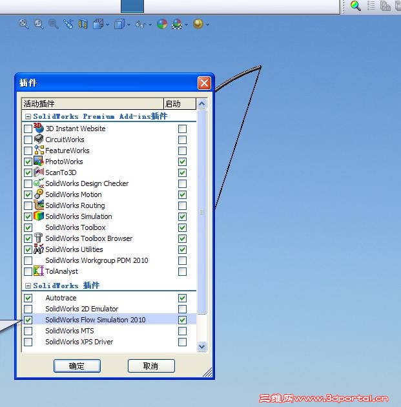Viewport: 401px width, 407px height.
Task: Click the telescope-shaped view toolbar icon
Action: click(68, 24)
